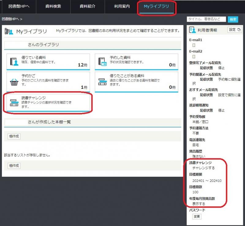Click the reserved materials icon
245x226 pixels.
[x=102, y=62]
